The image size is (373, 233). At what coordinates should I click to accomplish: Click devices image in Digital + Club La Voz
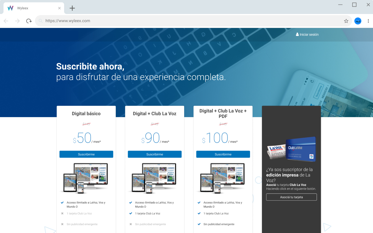tap(154, 178)
